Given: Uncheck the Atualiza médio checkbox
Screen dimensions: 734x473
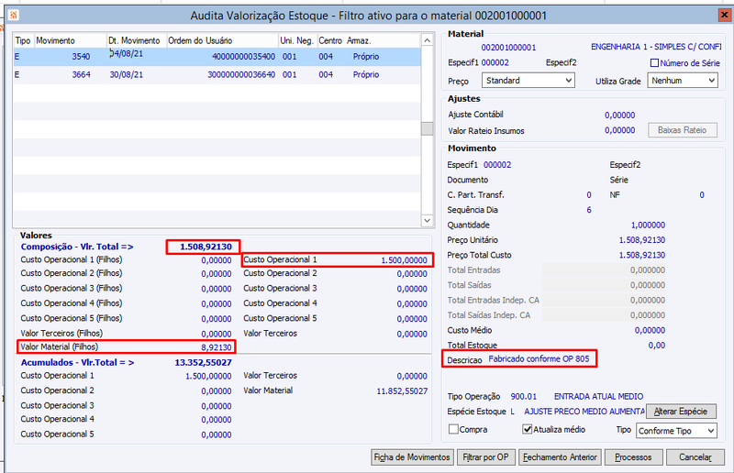Looking at the screenshot, I should [x=527, y=429].
